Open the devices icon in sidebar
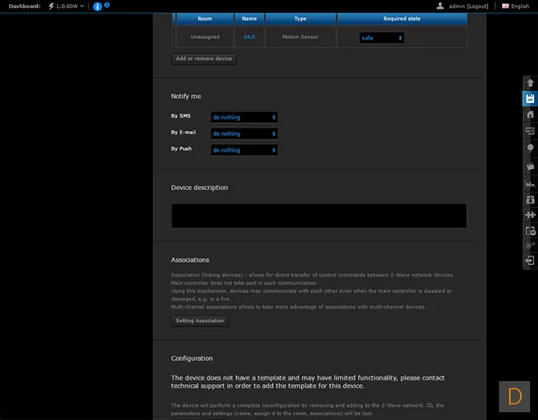The width and height of the screenshot is (538, 420). tap(530, 131)
